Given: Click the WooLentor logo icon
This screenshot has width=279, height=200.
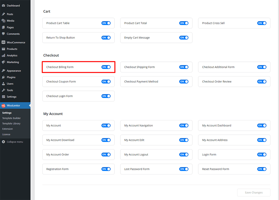Looking at the screenshot, I should pos(3,106).
